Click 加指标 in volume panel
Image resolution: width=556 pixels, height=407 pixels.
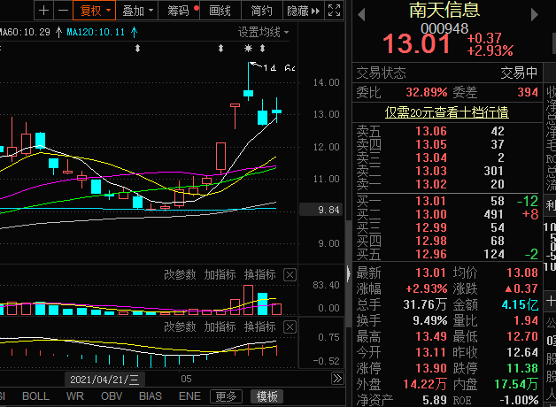click(x=220, y=274)
